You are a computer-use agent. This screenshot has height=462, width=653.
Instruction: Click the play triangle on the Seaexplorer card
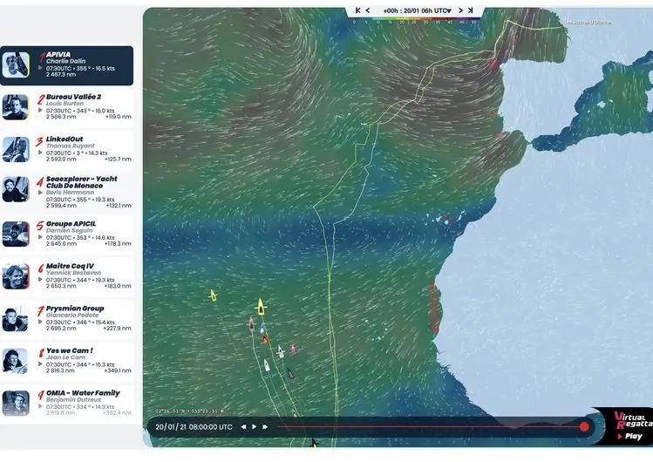tap(40, 193)
